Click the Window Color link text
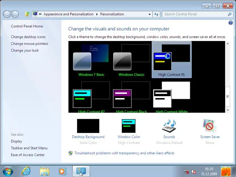 click(x=129, y=137)
